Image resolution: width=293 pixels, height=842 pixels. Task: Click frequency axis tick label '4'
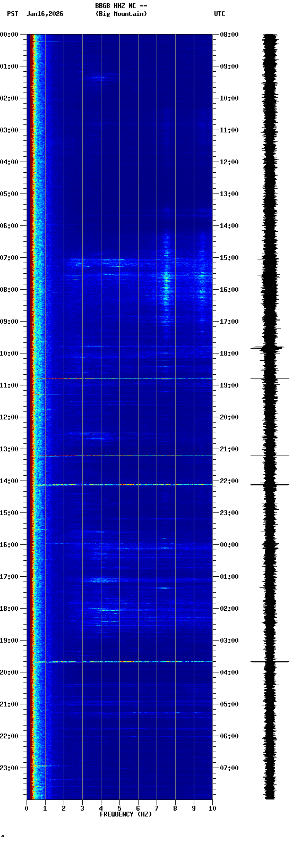pos(101,809)
